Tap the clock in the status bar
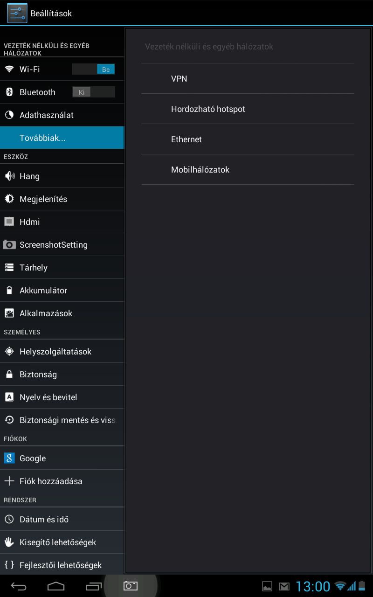 coord(313,586)
